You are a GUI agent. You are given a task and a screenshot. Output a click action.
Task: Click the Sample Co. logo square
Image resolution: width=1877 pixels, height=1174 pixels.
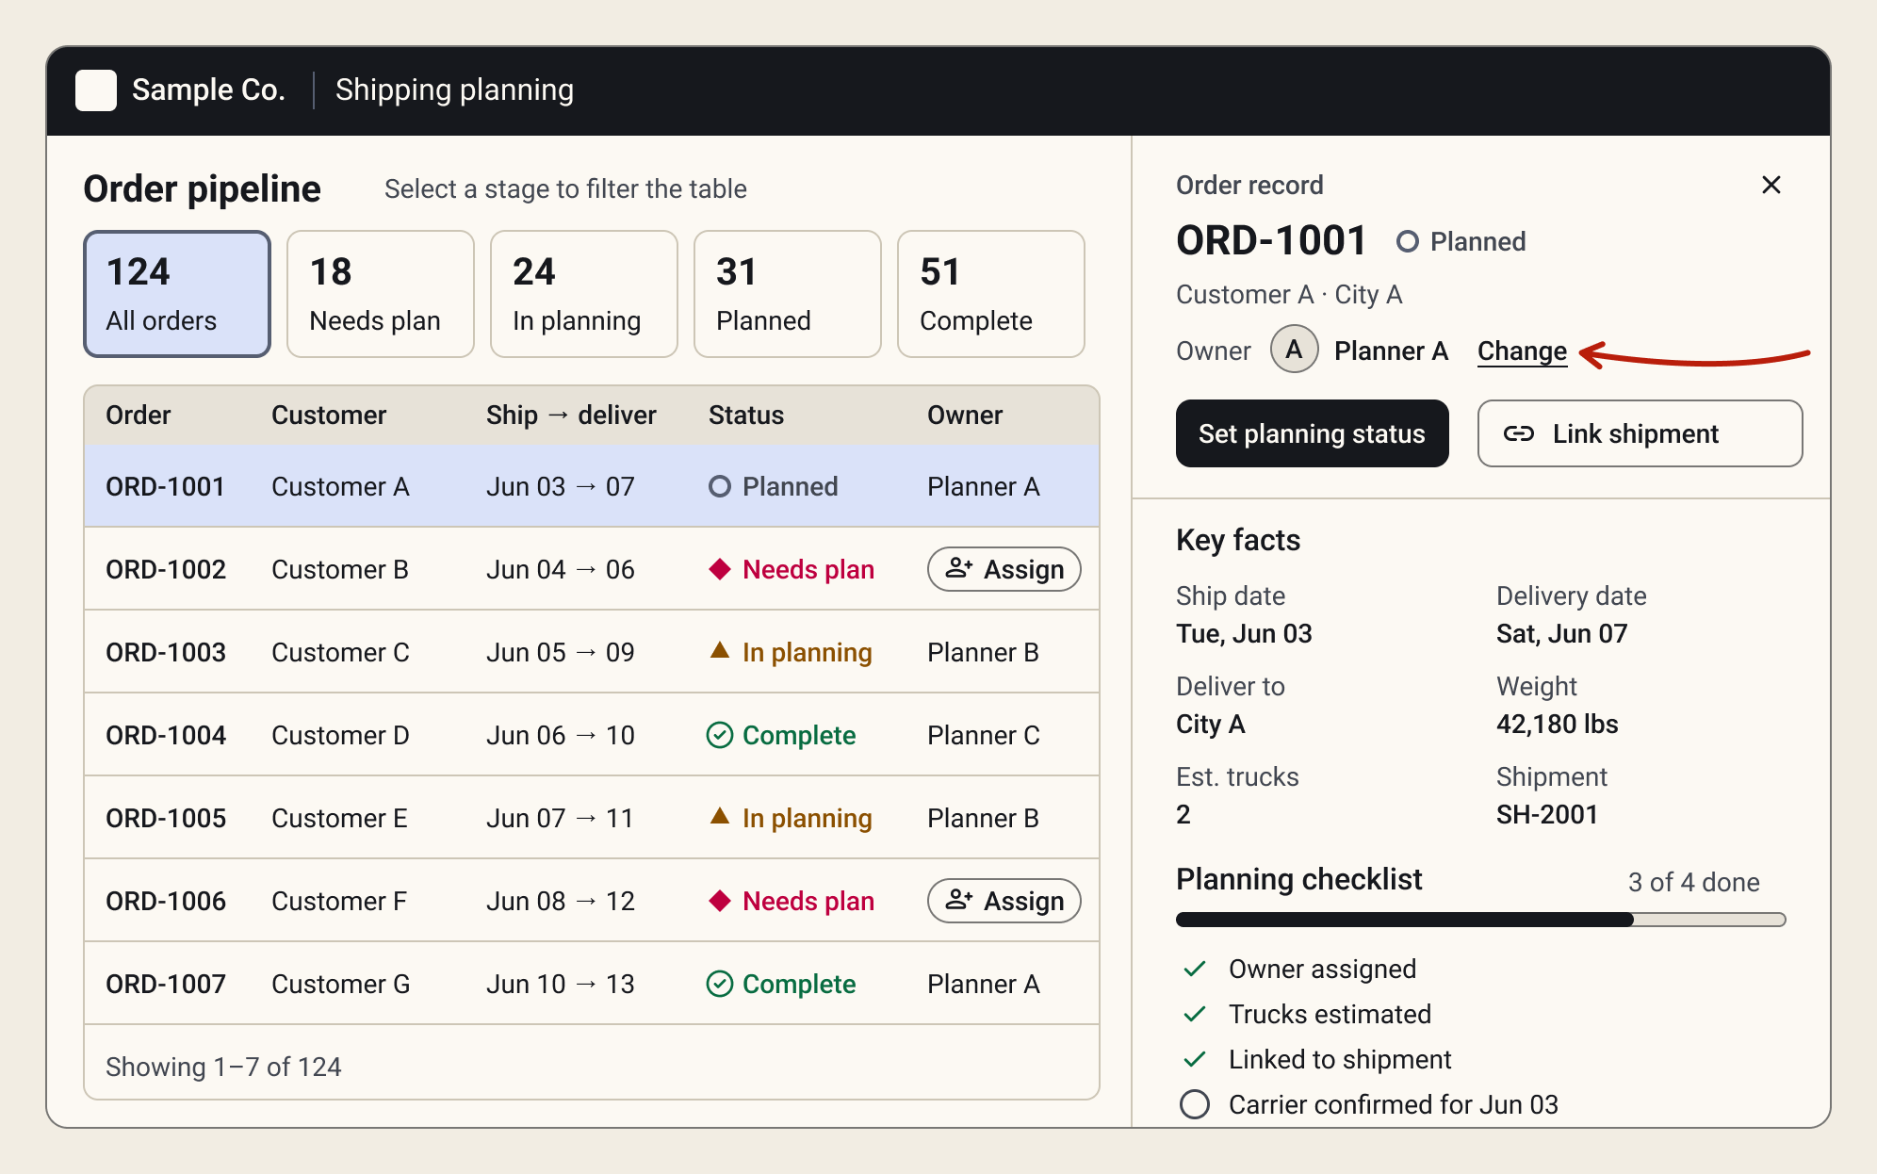coord(96,90)
